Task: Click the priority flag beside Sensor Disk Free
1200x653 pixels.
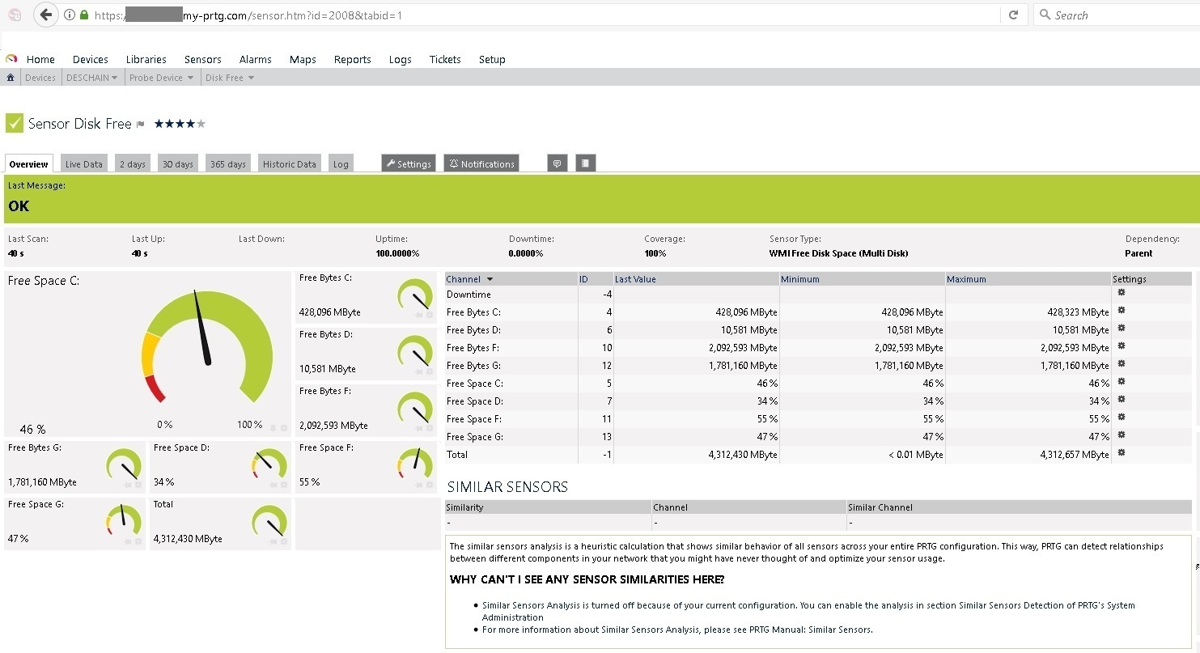Action: (x=141, y=125)
